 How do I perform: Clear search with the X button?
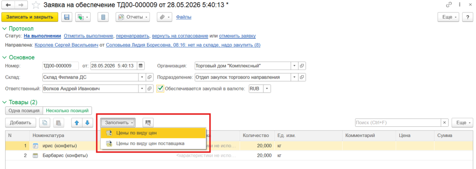(445, 122)
